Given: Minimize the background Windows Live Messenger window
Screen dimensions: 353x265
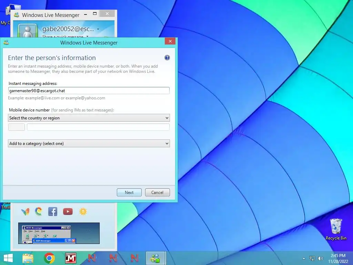Looking at the screenshot, I should (85, 14).
